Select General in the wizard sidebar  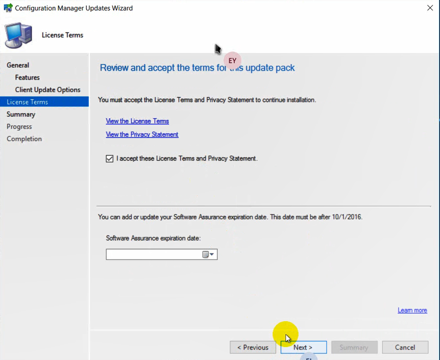(18, 65)
